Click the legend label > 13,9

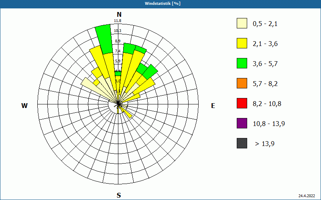tap(265, 144)
